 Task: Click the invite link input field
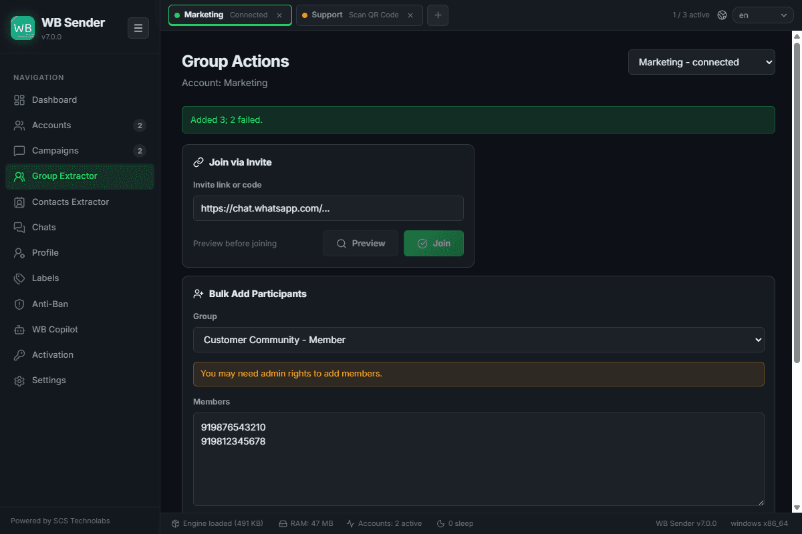coord(328,208)
